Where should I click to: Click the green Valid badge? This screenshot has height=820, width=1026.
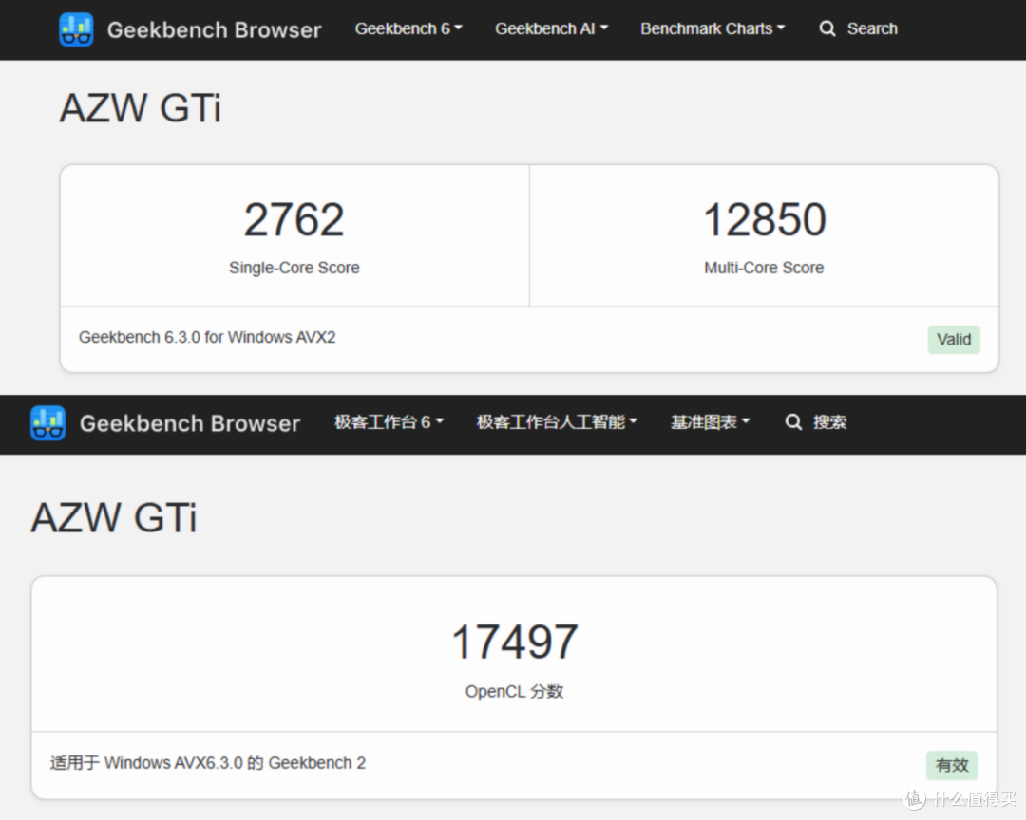point(954,340)
